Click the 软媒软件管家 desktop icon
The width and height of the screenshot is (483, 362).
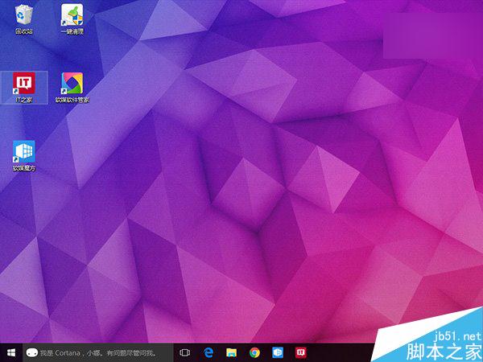point(72,83)
